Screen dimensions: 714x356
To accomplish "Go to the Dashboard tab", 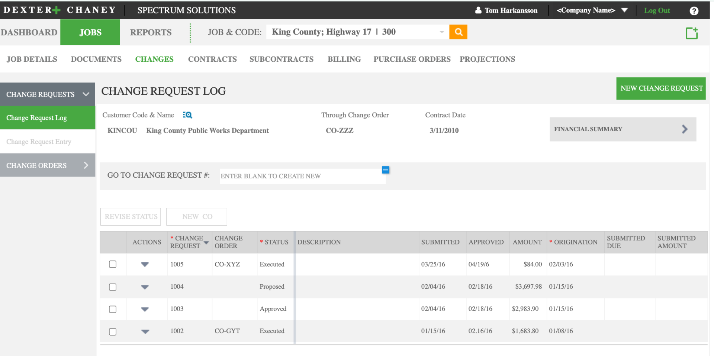I will (x=29, y=32).
